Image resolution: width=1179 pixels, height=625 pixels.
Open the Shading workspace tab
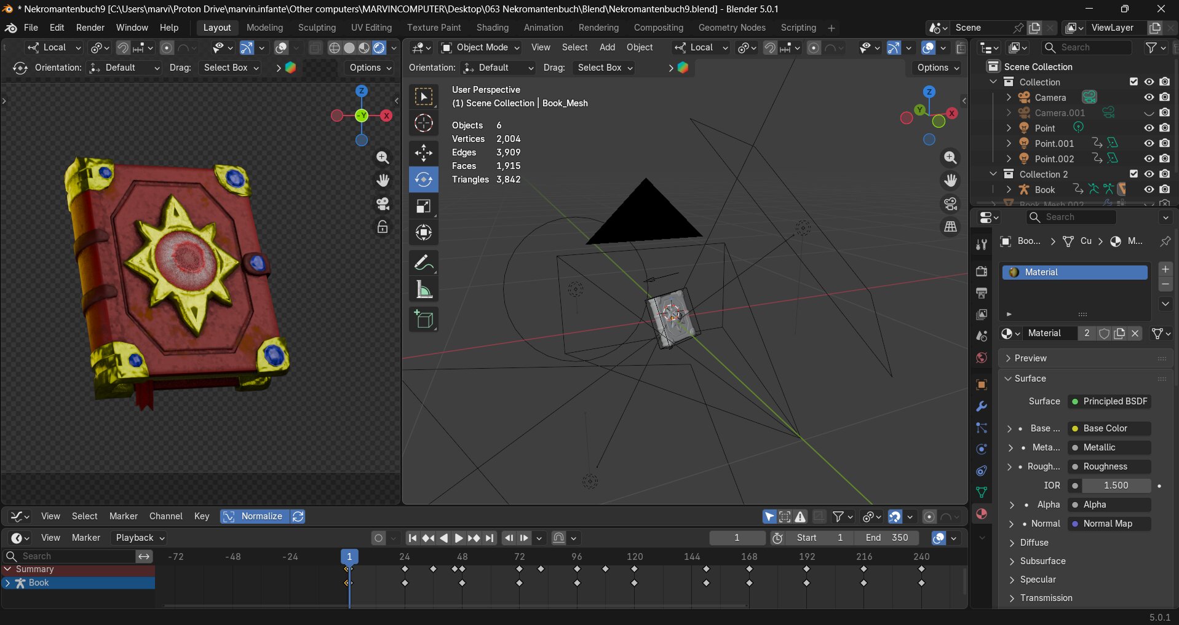(492, 28)
